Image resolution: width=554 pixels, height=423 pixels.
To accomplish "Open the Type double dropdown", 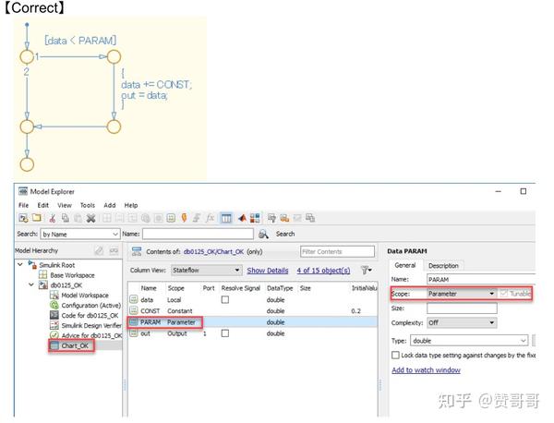I will pos(469,341).
